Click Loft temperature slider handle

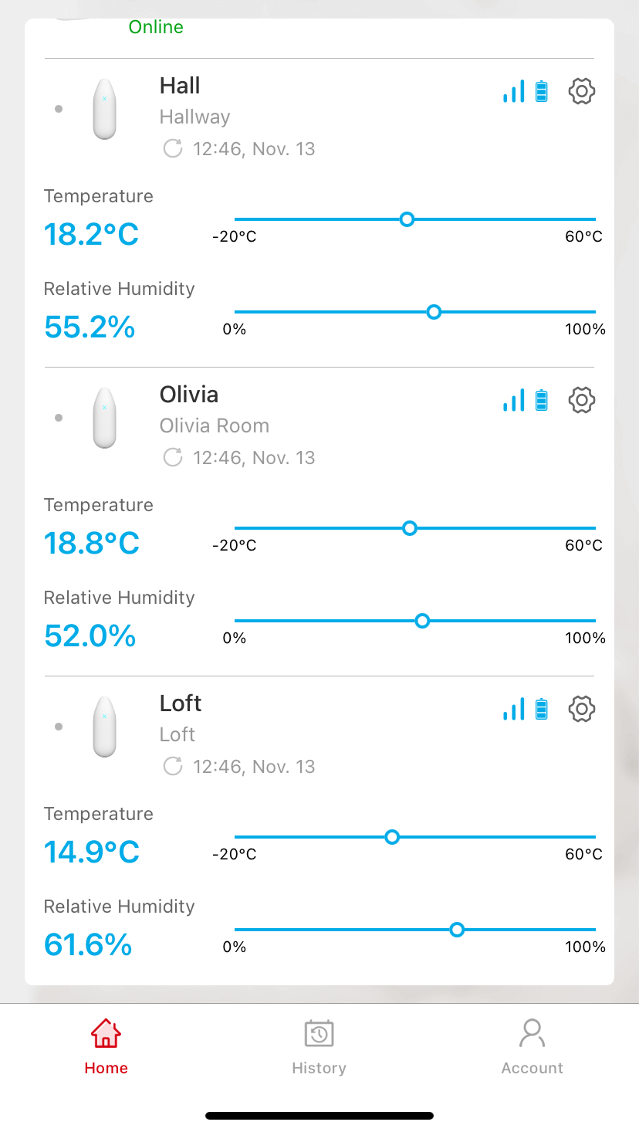click(392, 837)
